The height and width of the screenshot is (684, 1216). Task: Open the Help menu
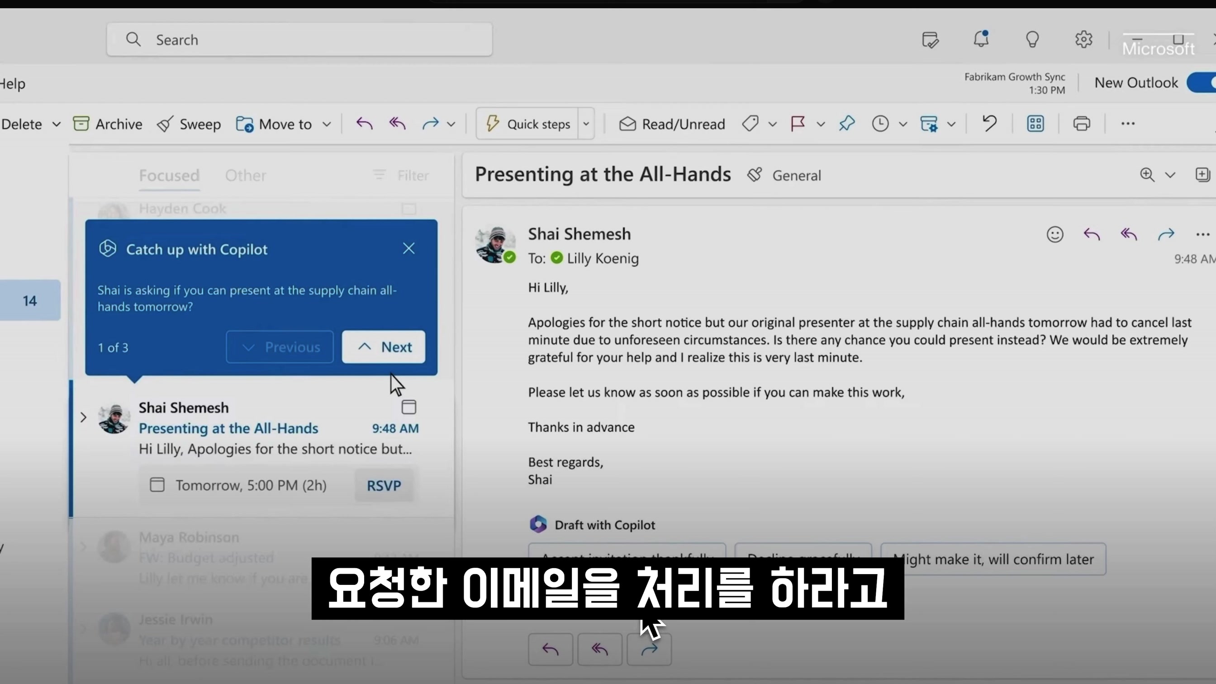tap(12, 84)
